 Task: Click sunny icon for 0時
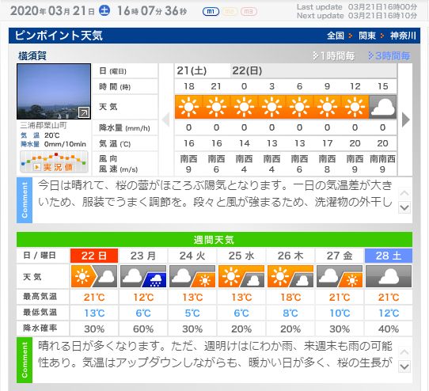(x=244, y=107)
